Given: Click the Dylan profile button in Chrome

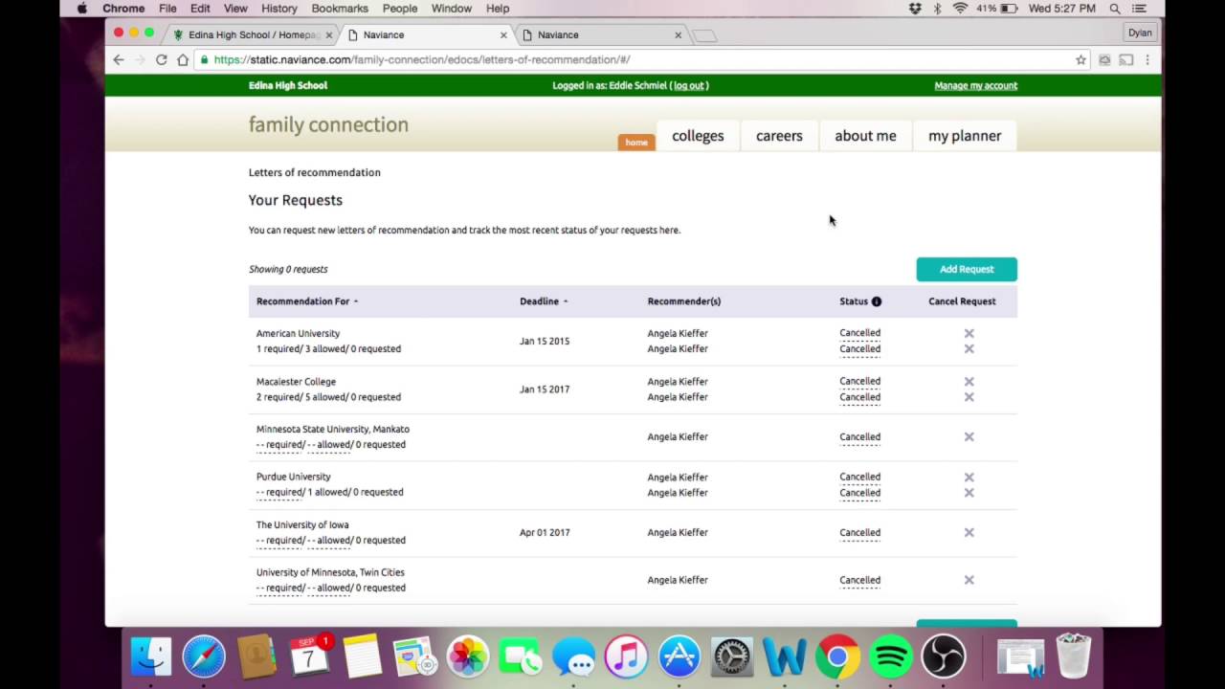Looking at the screenshot, I should click(x=1140, y=33).
